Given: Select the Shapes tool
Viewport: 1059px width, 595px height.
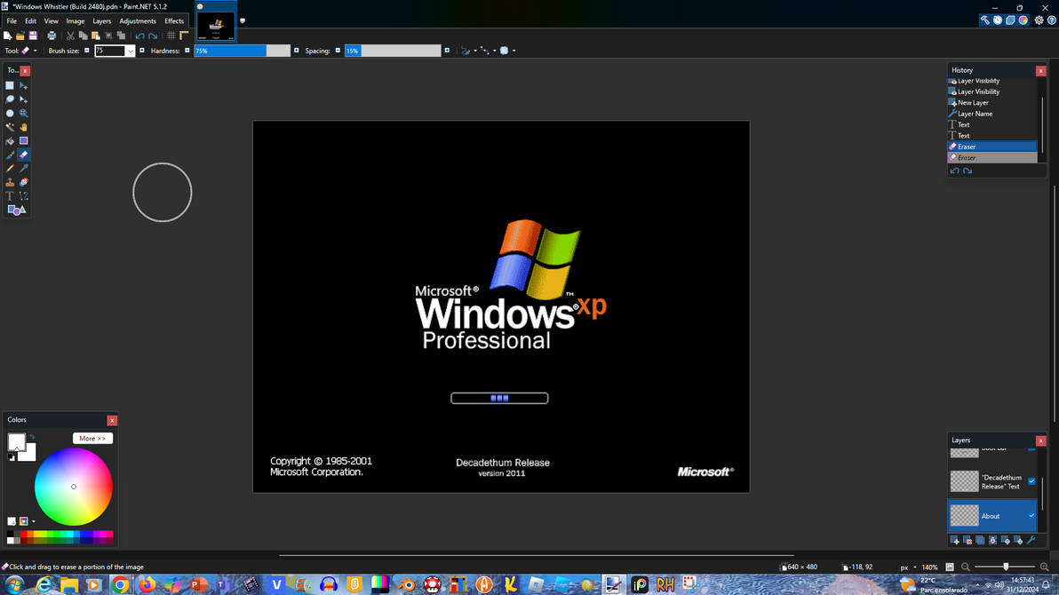Looking at the screenshot, I should click(x=16, y=210).
